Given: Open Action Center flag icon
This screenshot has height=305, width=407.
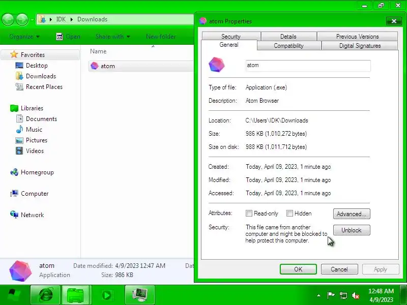Looking at the screenshot, I should coord(331,295).
